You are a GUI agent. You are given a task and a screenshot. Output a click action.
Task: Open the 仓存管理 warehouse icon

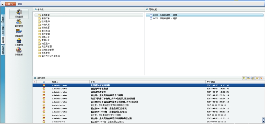pyautogui.click(x=19, y=42)
